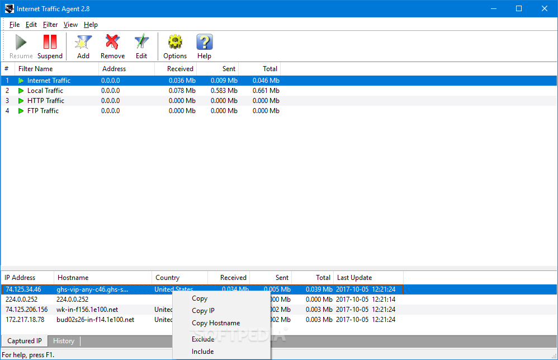This screenshot has height=360, width=558.
Task: Click the bud02s26-in-f14.1e100.net hostname
Action: 96,320
